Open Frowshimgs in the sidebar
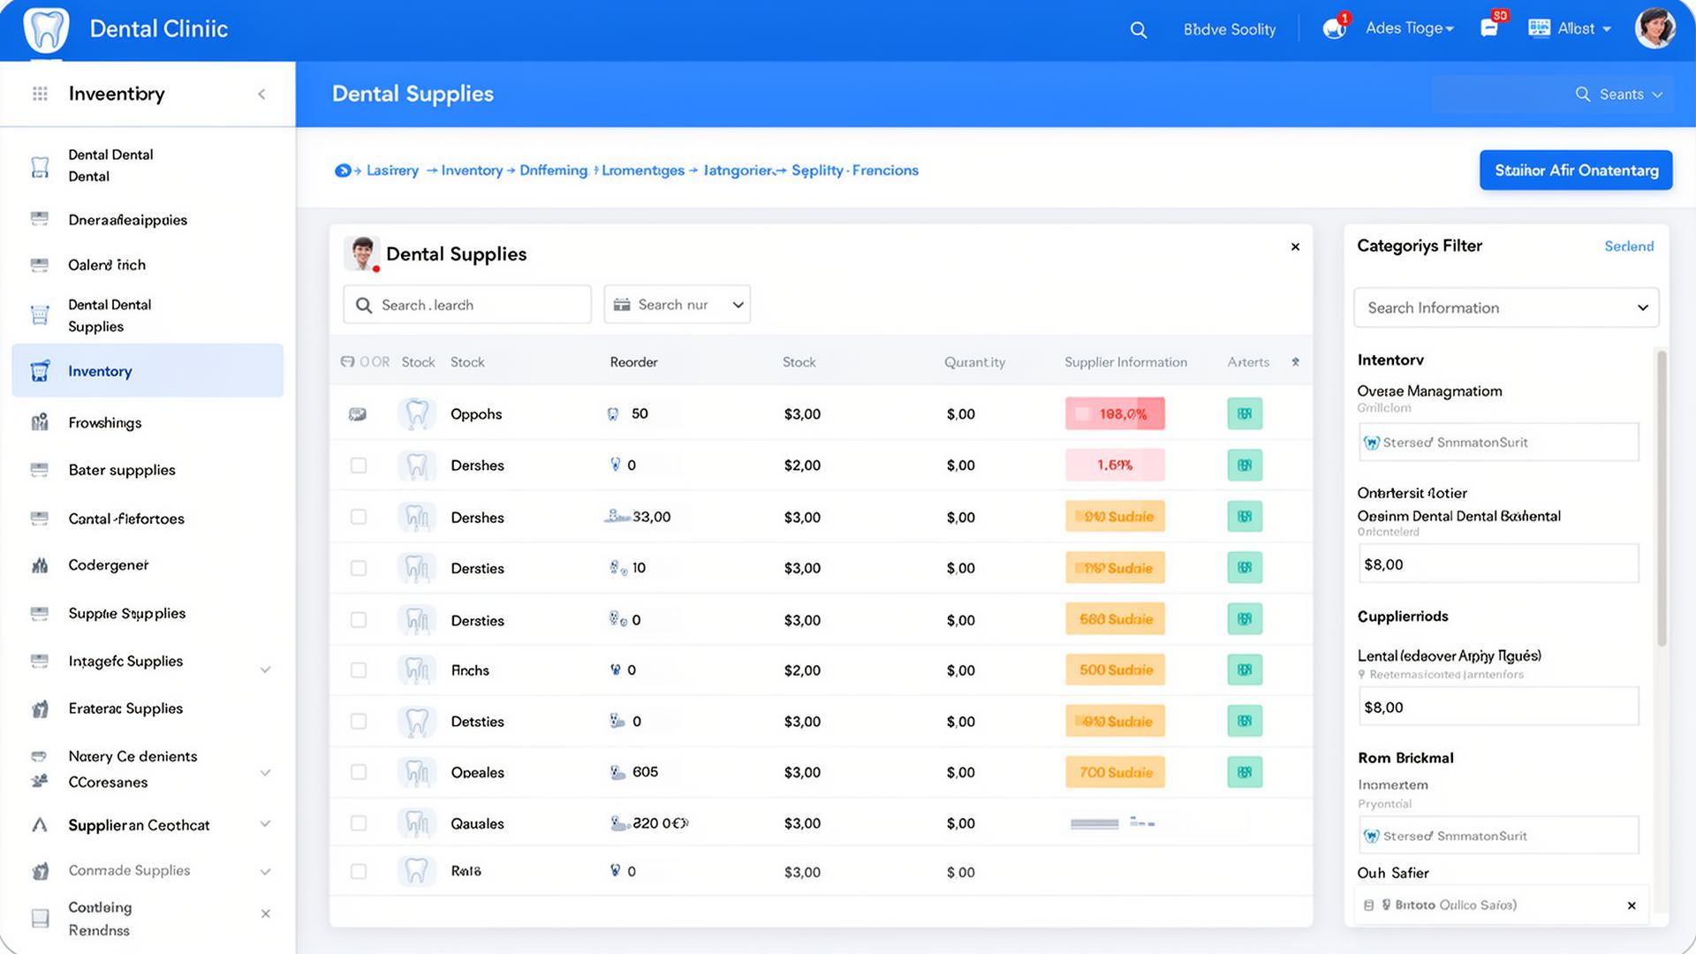The width and height of the screenshot is (1696, 954). (105, 423)
